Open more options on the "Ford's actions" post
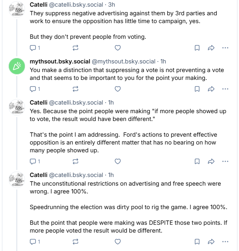239x251 pixels. 225,161
